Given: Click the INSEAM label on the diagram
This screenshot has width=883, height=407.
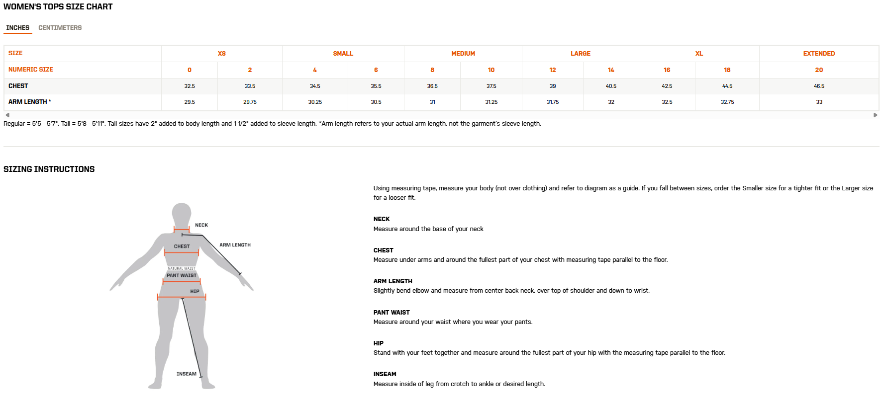Looking at the screenshot, I should pyautogui.click(x=186, y=374).
